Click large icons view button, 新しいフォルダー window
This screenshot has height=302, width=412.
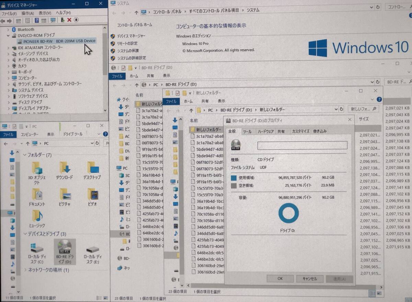[x=379, y=293]
